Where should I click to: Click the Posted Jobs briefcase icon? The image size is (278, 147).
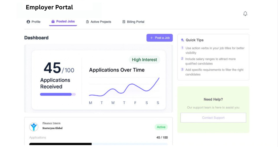53,22
